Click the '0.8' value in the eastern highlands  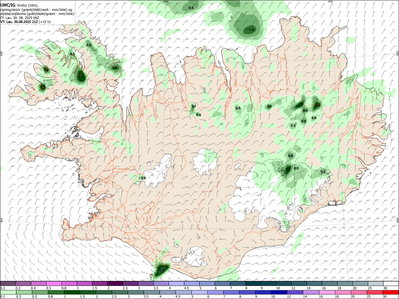tap(291, 156)
